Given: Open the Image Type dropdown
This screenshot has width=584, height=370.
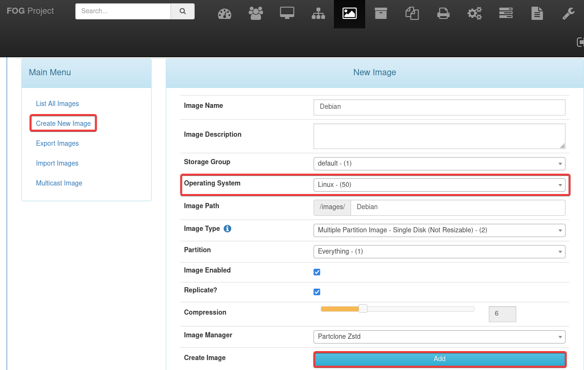Looking at the screenshot, I should click(x=439, y=230).
